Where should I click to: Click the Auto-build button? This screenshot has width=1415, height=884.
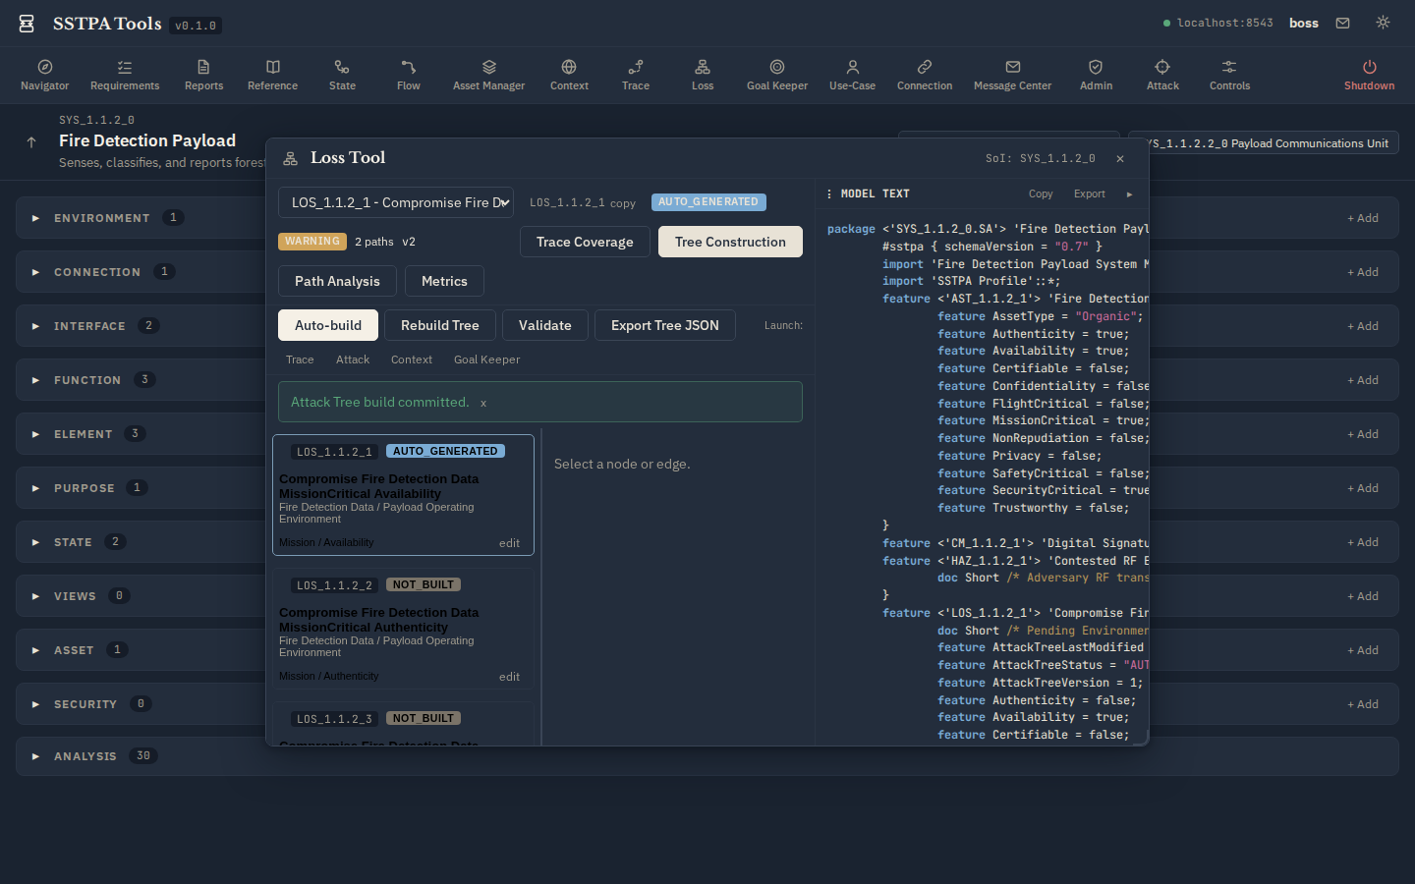(328, 325)
